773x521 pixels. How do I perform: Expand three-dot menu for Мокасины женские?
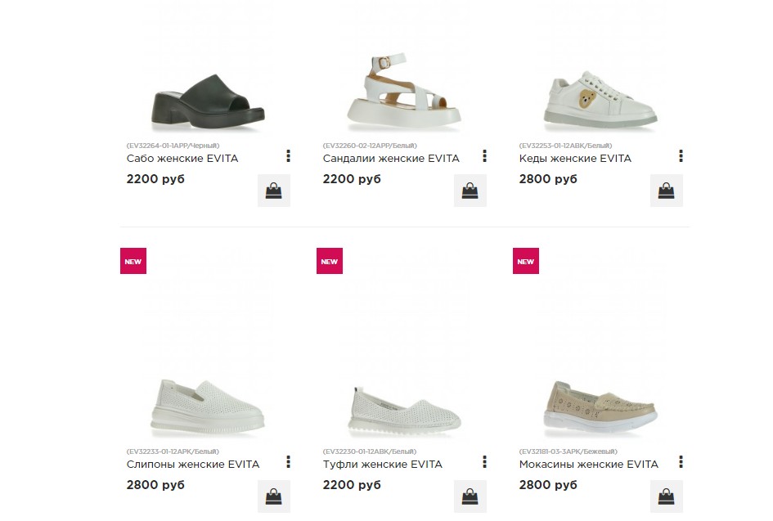[x=681, y=462]
